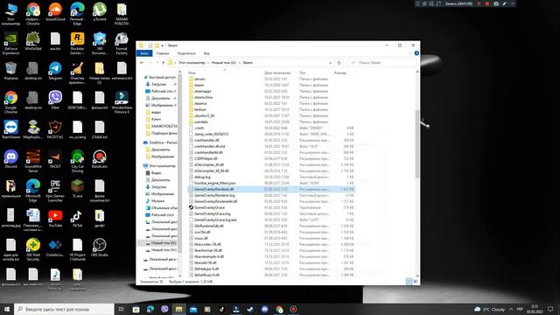Click the Back arrow in Explorer

click(x=142, y=63)
